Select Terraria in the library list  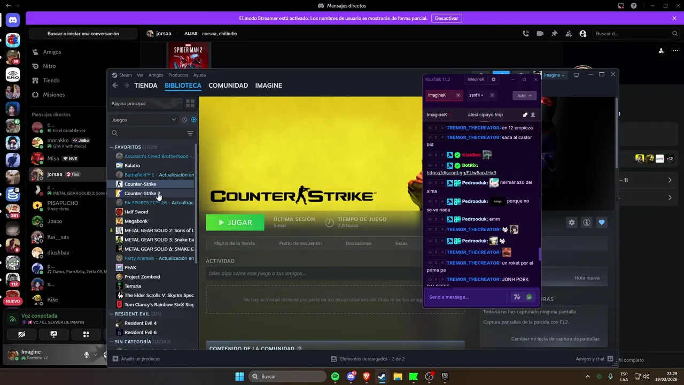click(133, 286)
